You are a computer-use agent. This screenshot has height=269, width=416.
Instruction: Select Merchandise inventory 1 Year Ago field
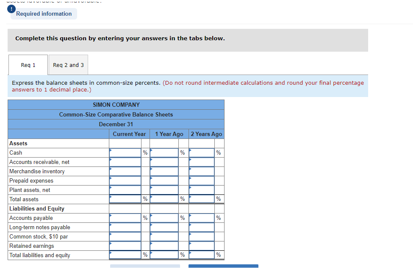pos(164,172)
